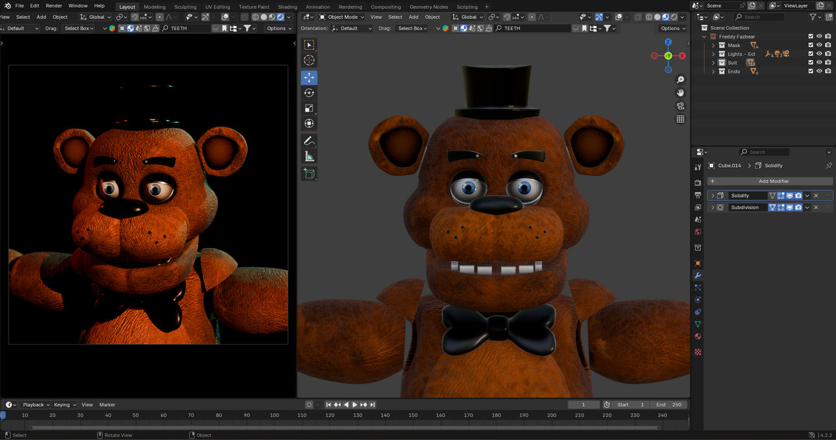836x440 pixels.
Task: Select the Annotate tool
Action: click(309, 141)
